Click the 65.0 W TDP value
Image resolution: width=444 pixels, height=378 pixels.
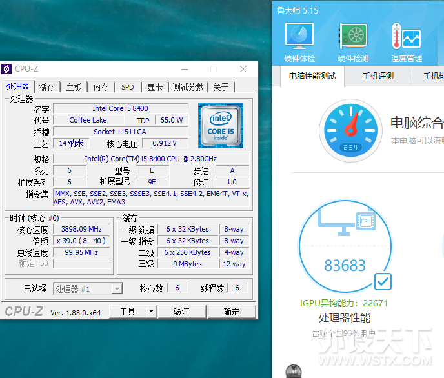pos(171,120)
